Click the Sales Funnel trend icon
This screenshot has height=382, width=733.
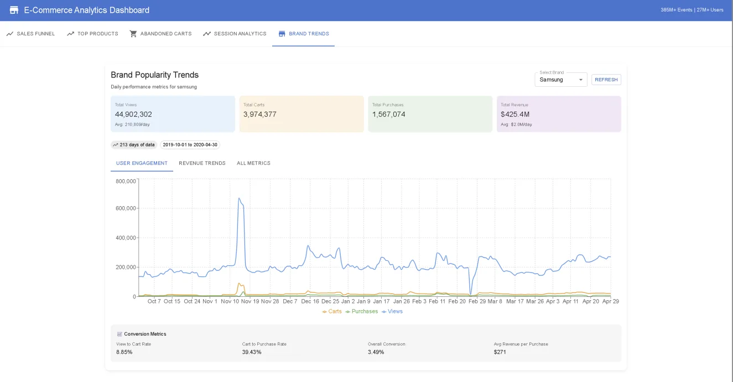[x=10, y=34]
